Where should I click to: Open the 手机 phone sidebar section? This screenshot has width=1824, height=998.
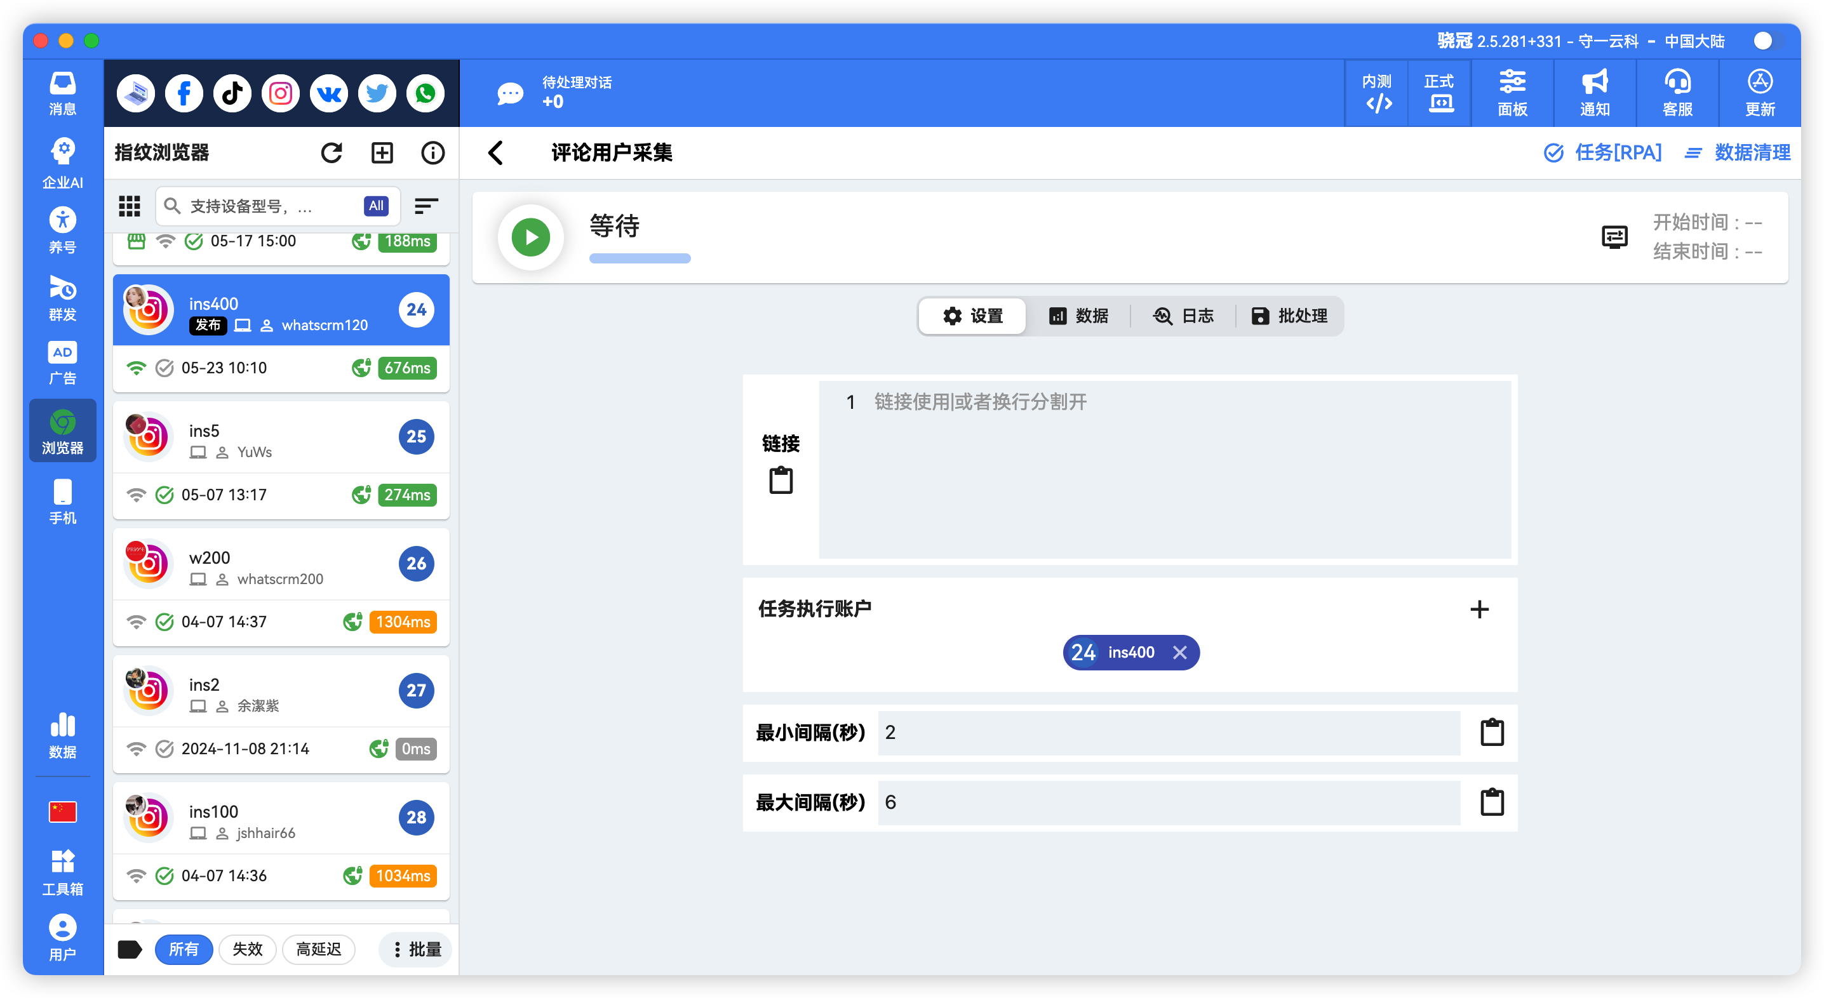tap(62, 501)
